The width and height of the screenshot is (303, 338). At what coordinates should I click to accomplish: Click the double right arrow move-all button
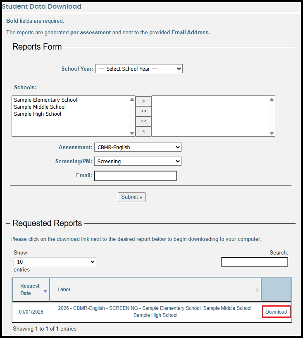pyautogui.click(x=143, y=112)
